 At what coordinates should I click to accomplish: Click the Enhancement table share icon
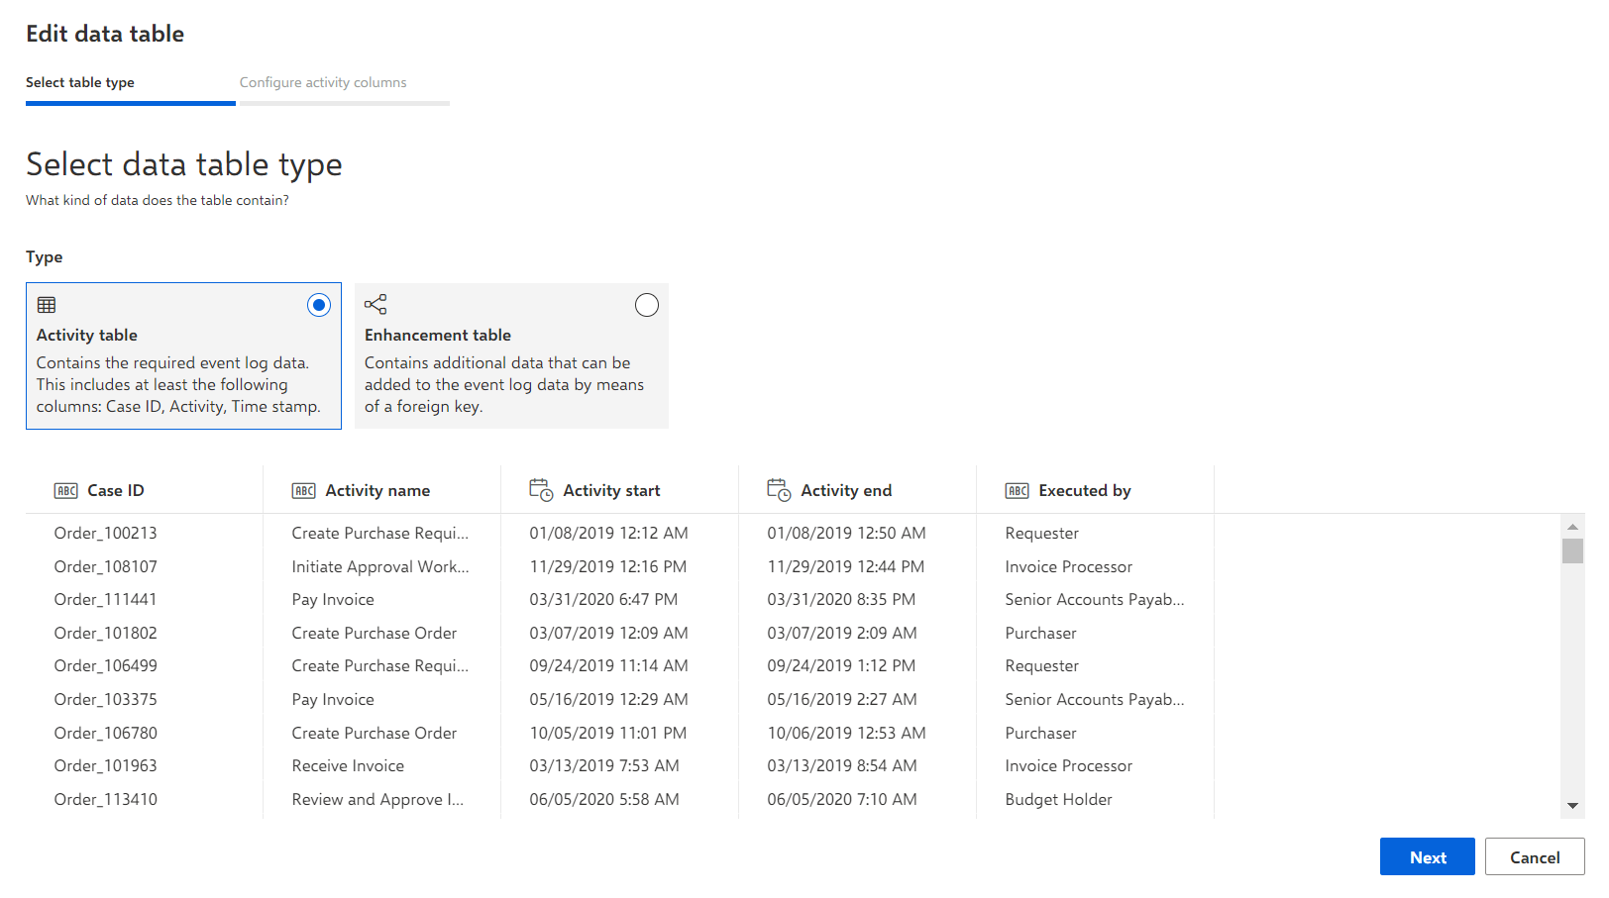[375, 304]
